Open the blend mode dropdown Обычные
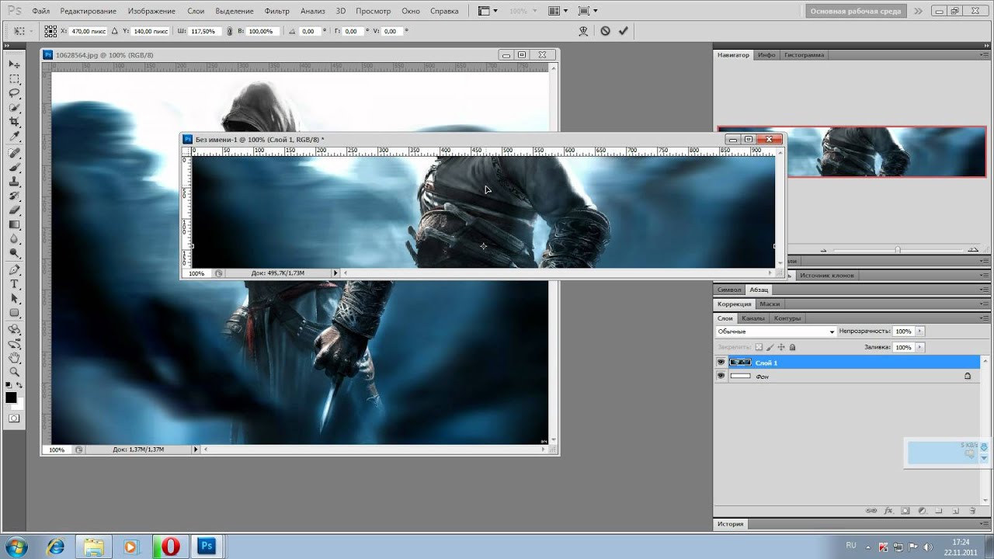Viewport: 994px width, 559px height. click(776, 332)
